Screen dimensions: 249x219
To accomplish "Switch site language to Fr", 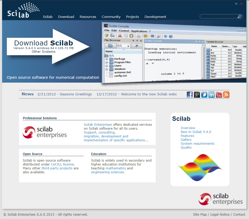I will pyautogui.click(x=236, y=4).
